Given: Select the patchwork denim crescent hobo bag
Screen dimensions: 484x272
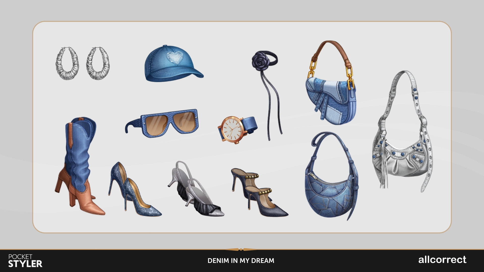Looking at the screenshot, I should point(331,176).
